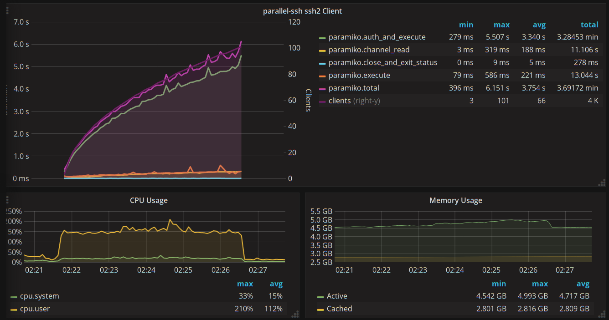Toggle the Cached memory series
Image resolution: width=609 pixels, height=320 pixels.
pos(339,309)
